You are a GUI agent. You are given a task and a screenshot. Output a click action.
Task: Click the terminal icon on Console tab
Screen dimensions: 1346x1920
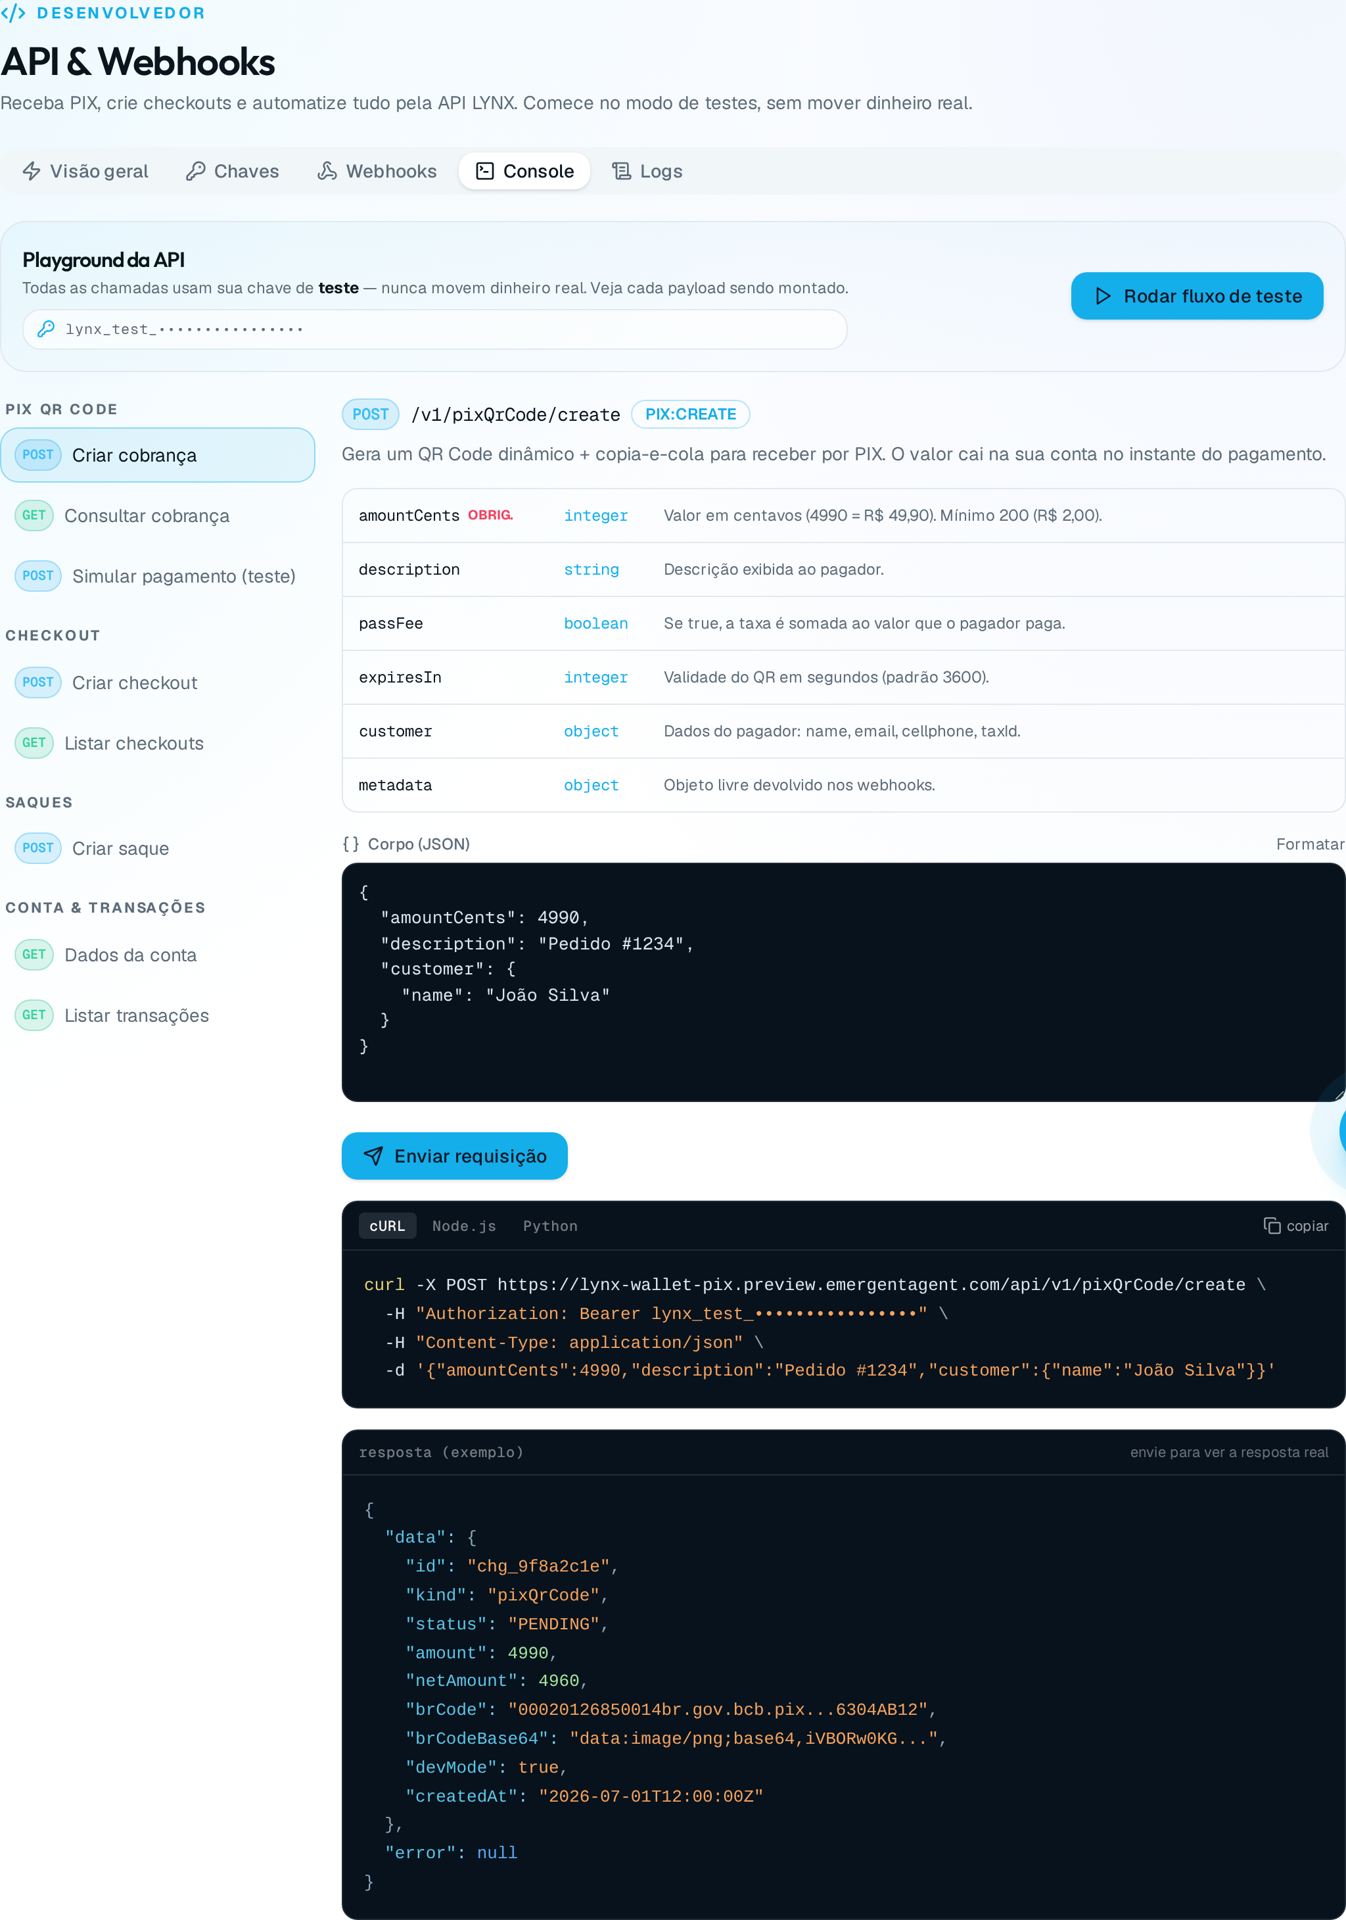click(x=485, y=172)
